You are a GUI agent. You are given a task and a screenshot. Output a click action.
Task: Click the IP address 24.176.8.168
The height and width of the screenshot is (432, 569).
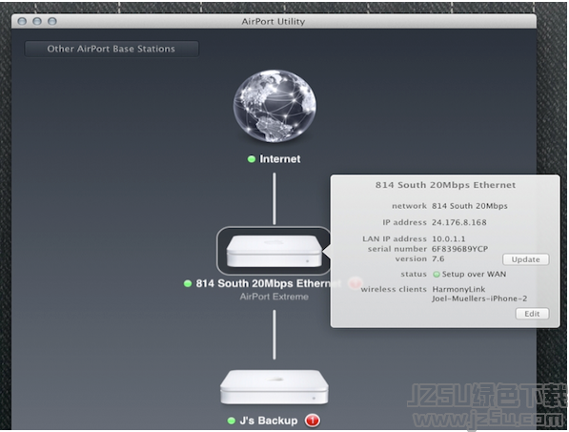[x=459, y=222]
